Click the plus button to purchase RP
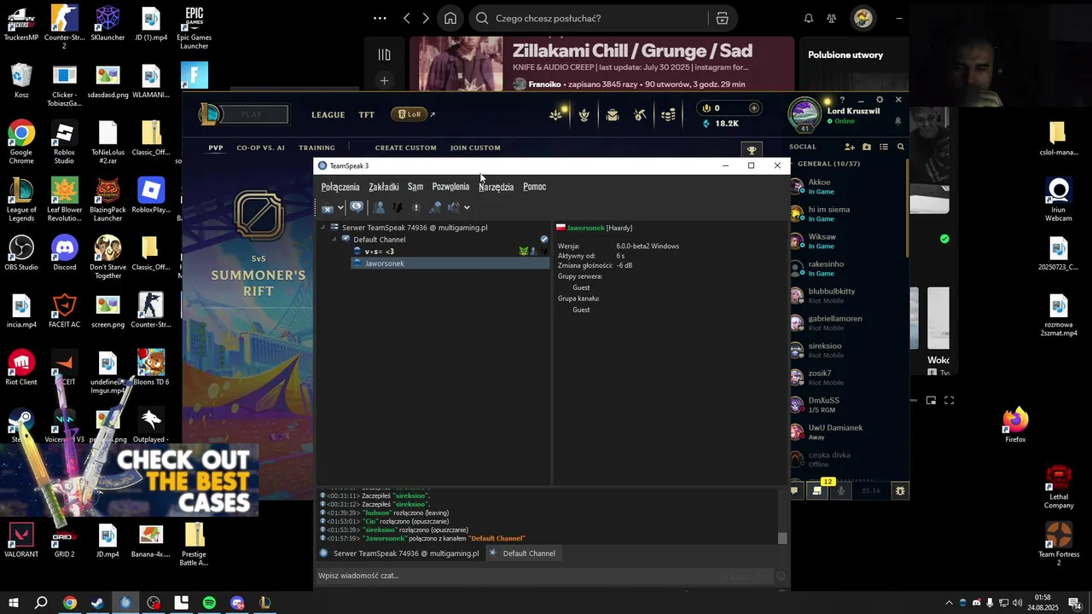Screen dimensions: 1092x614 click(x=753, y=108)
